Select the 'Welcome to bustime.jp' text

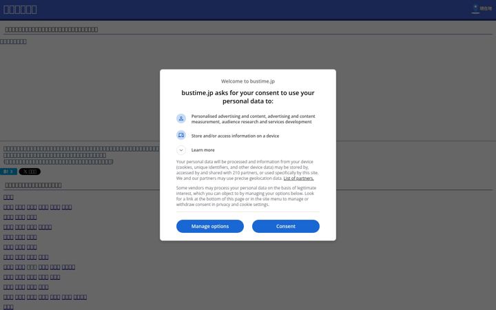click(x=248, y=81)
